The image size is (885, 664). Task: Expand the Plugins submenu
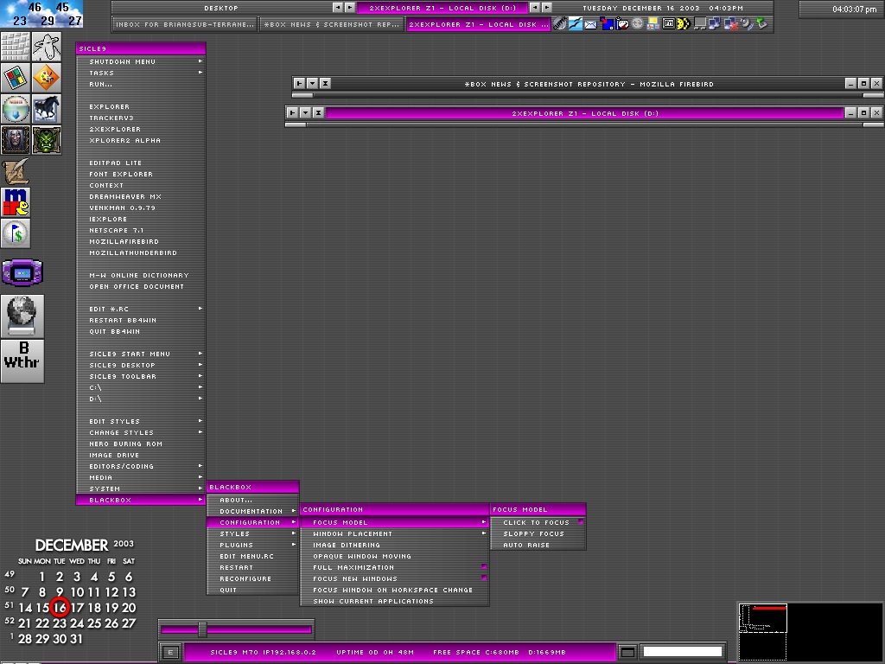click(x=253, y=545)
